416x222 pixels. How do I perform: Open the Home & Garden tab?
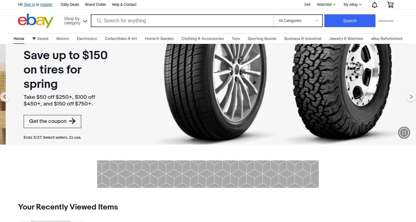coord(159,39)
